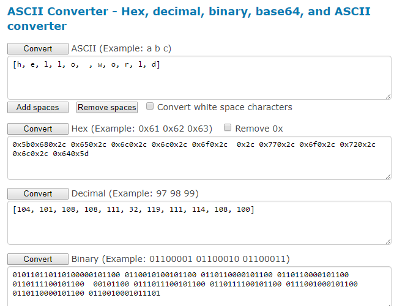
Task: Click the Hex text area resize handle
Action: (x=388, y=176)
